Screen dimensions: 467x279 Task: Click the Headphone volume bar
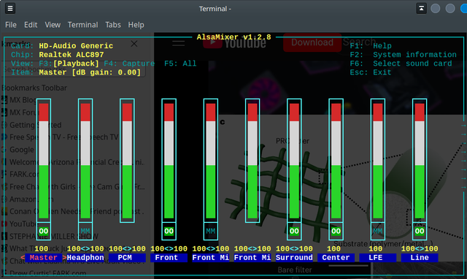point(85,161)
